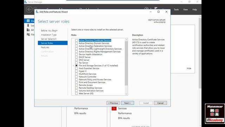Maximize the Add Roles wizard window

point(159,12)
